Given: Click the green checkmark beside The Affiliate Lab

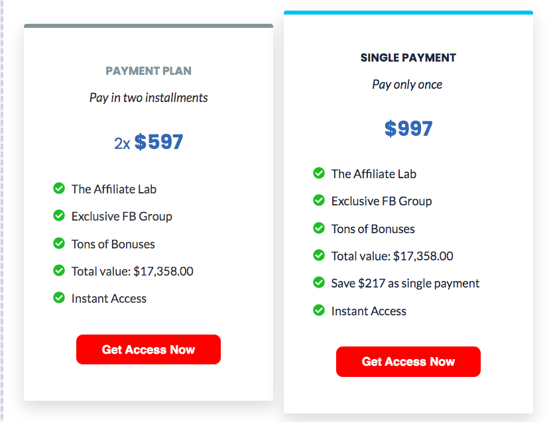Looking at the screenshot, I should tap(59, 189).
